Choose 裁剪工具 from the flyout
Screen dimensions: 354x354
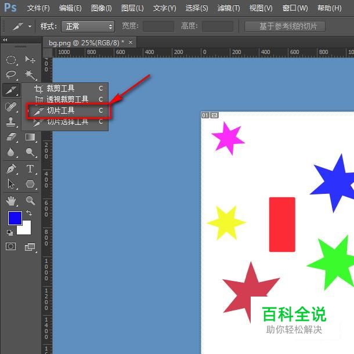(65, 88)
